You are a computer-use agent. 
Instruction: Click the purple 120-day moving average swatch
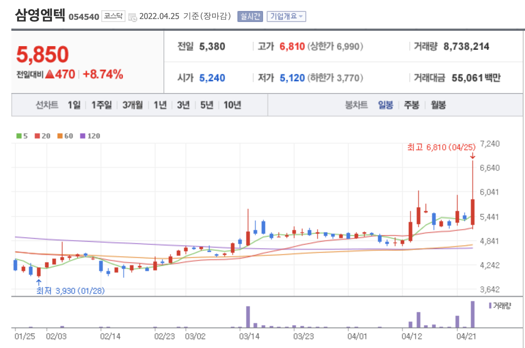[x=83, y=136]
